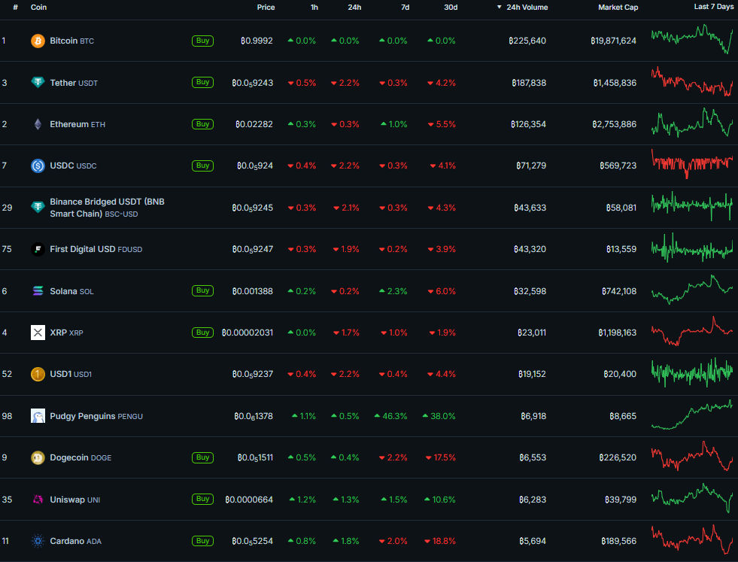The width and height of the screenshot is (738, 562).
Task: Open the Bitcoin BTC coin page
Action: click(72, 41)
